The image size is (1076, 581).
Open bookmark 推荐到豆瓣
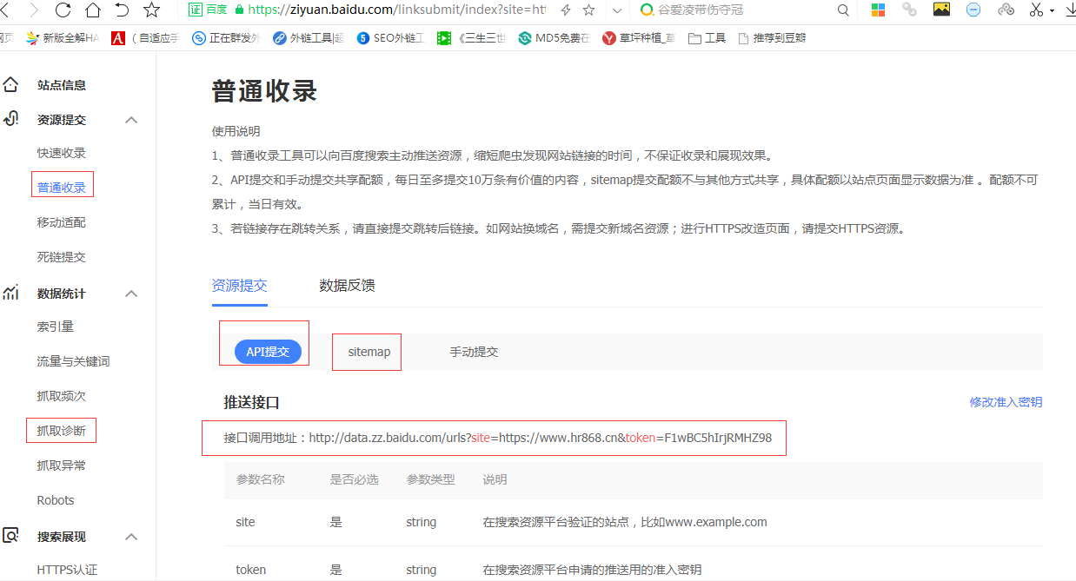click(772, 38)
